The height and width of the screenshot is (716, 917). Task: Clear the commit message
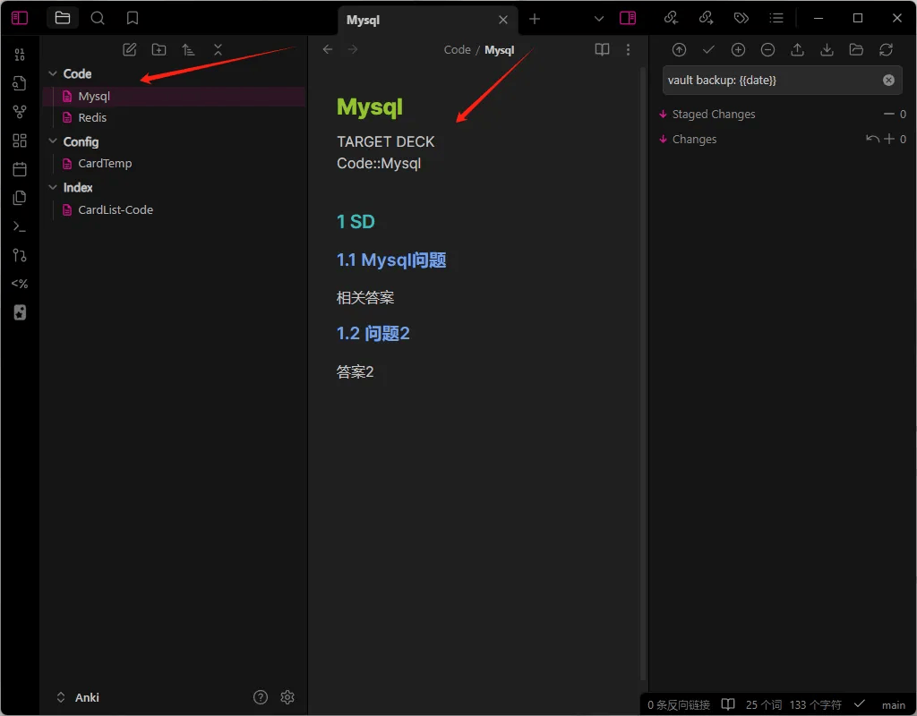889,81
